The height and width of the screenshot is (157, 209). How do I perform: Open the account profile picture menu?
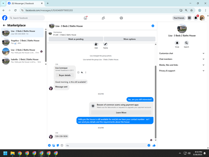click(x=202, y=18)
